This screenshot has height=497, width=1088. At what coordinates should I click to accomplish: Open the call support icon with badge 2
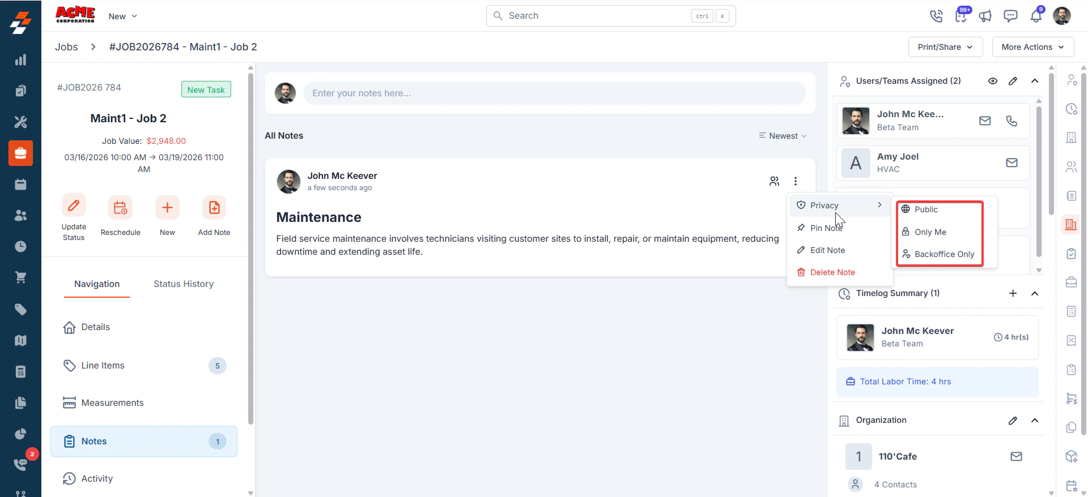tap(20, 464)
